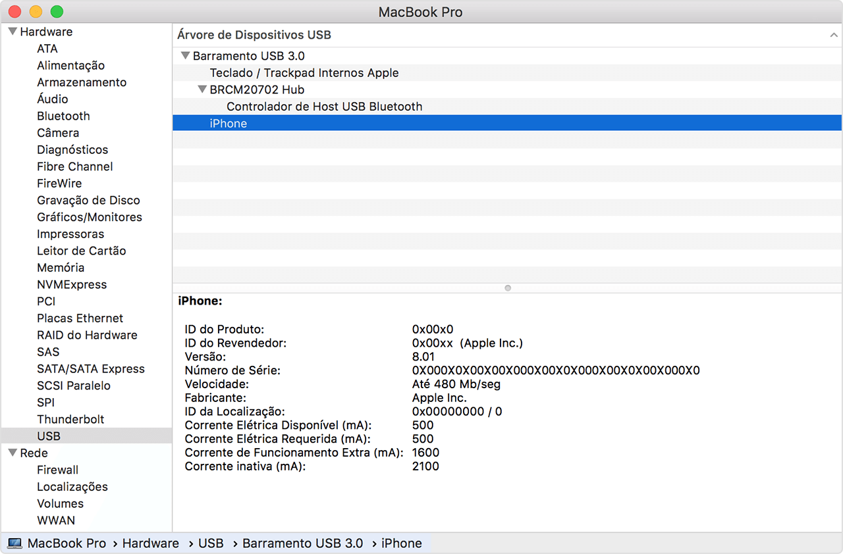Click iPhone in the path bar
Image resolution: width=843 pixels, height=554 pixels.
click(x=402, y=543)
